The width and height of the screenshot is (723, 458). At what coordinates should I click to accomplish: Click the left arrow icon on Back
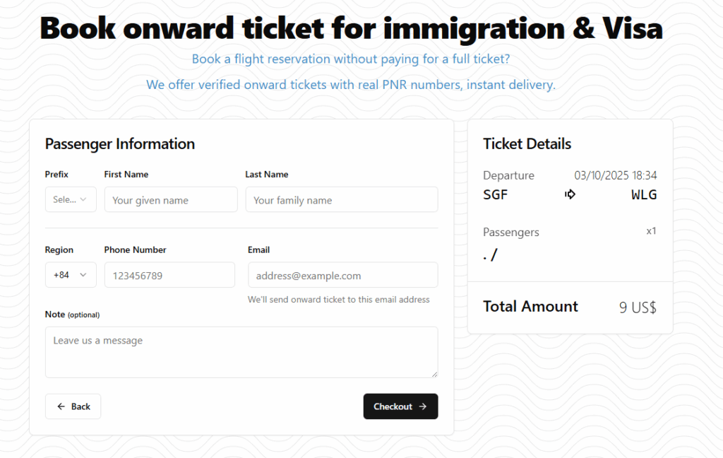pos(61,406)
